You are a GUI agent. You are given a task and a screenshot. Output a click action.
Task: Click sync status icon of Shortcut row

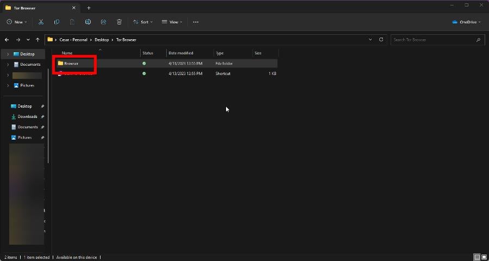coord(144,74)
